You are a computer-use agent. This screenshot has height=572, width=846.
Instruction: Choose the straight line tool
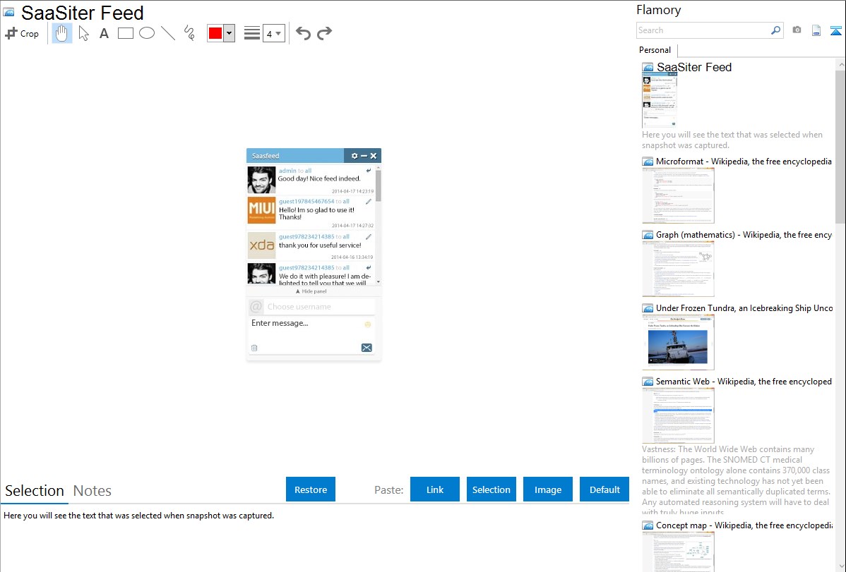coord(168,33)
